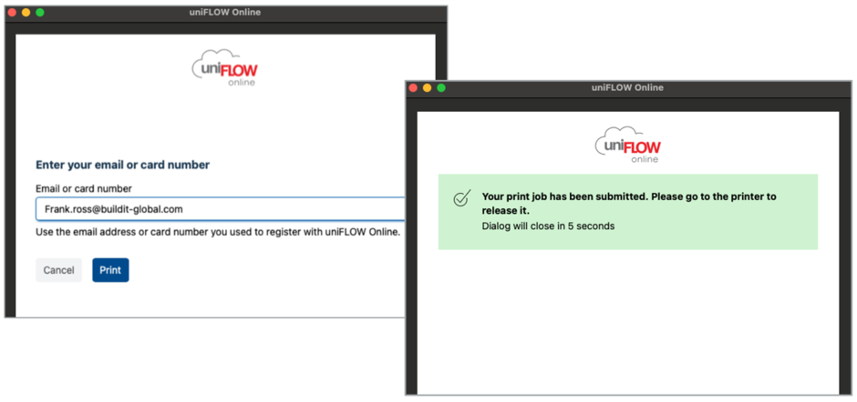This screenshot has width=857, height=402.
Task: Click the blue Print button
Action: click(110, 270)
